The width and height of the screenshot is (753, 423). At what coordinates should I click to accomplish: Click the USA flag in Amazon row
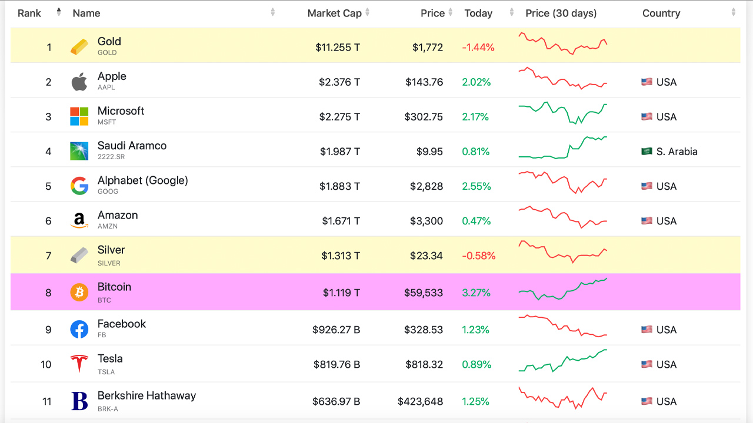pos(647,221)
